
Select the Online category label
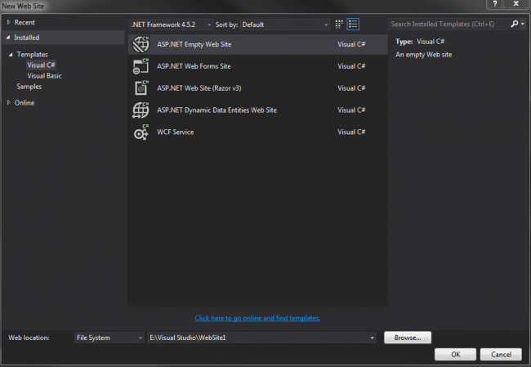coord(25,102)
